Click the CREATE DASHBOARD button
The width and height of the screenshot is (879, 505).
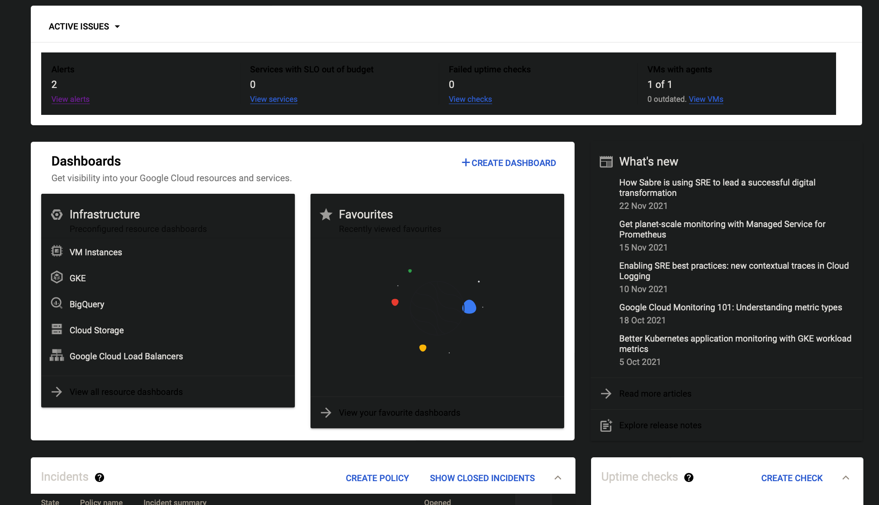[x=508, y=163]
